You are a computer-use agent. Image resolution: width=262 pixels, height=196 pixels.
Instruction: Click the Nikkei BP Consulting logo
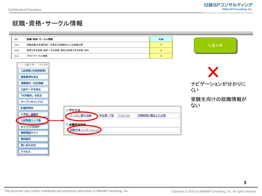[228, 7]
